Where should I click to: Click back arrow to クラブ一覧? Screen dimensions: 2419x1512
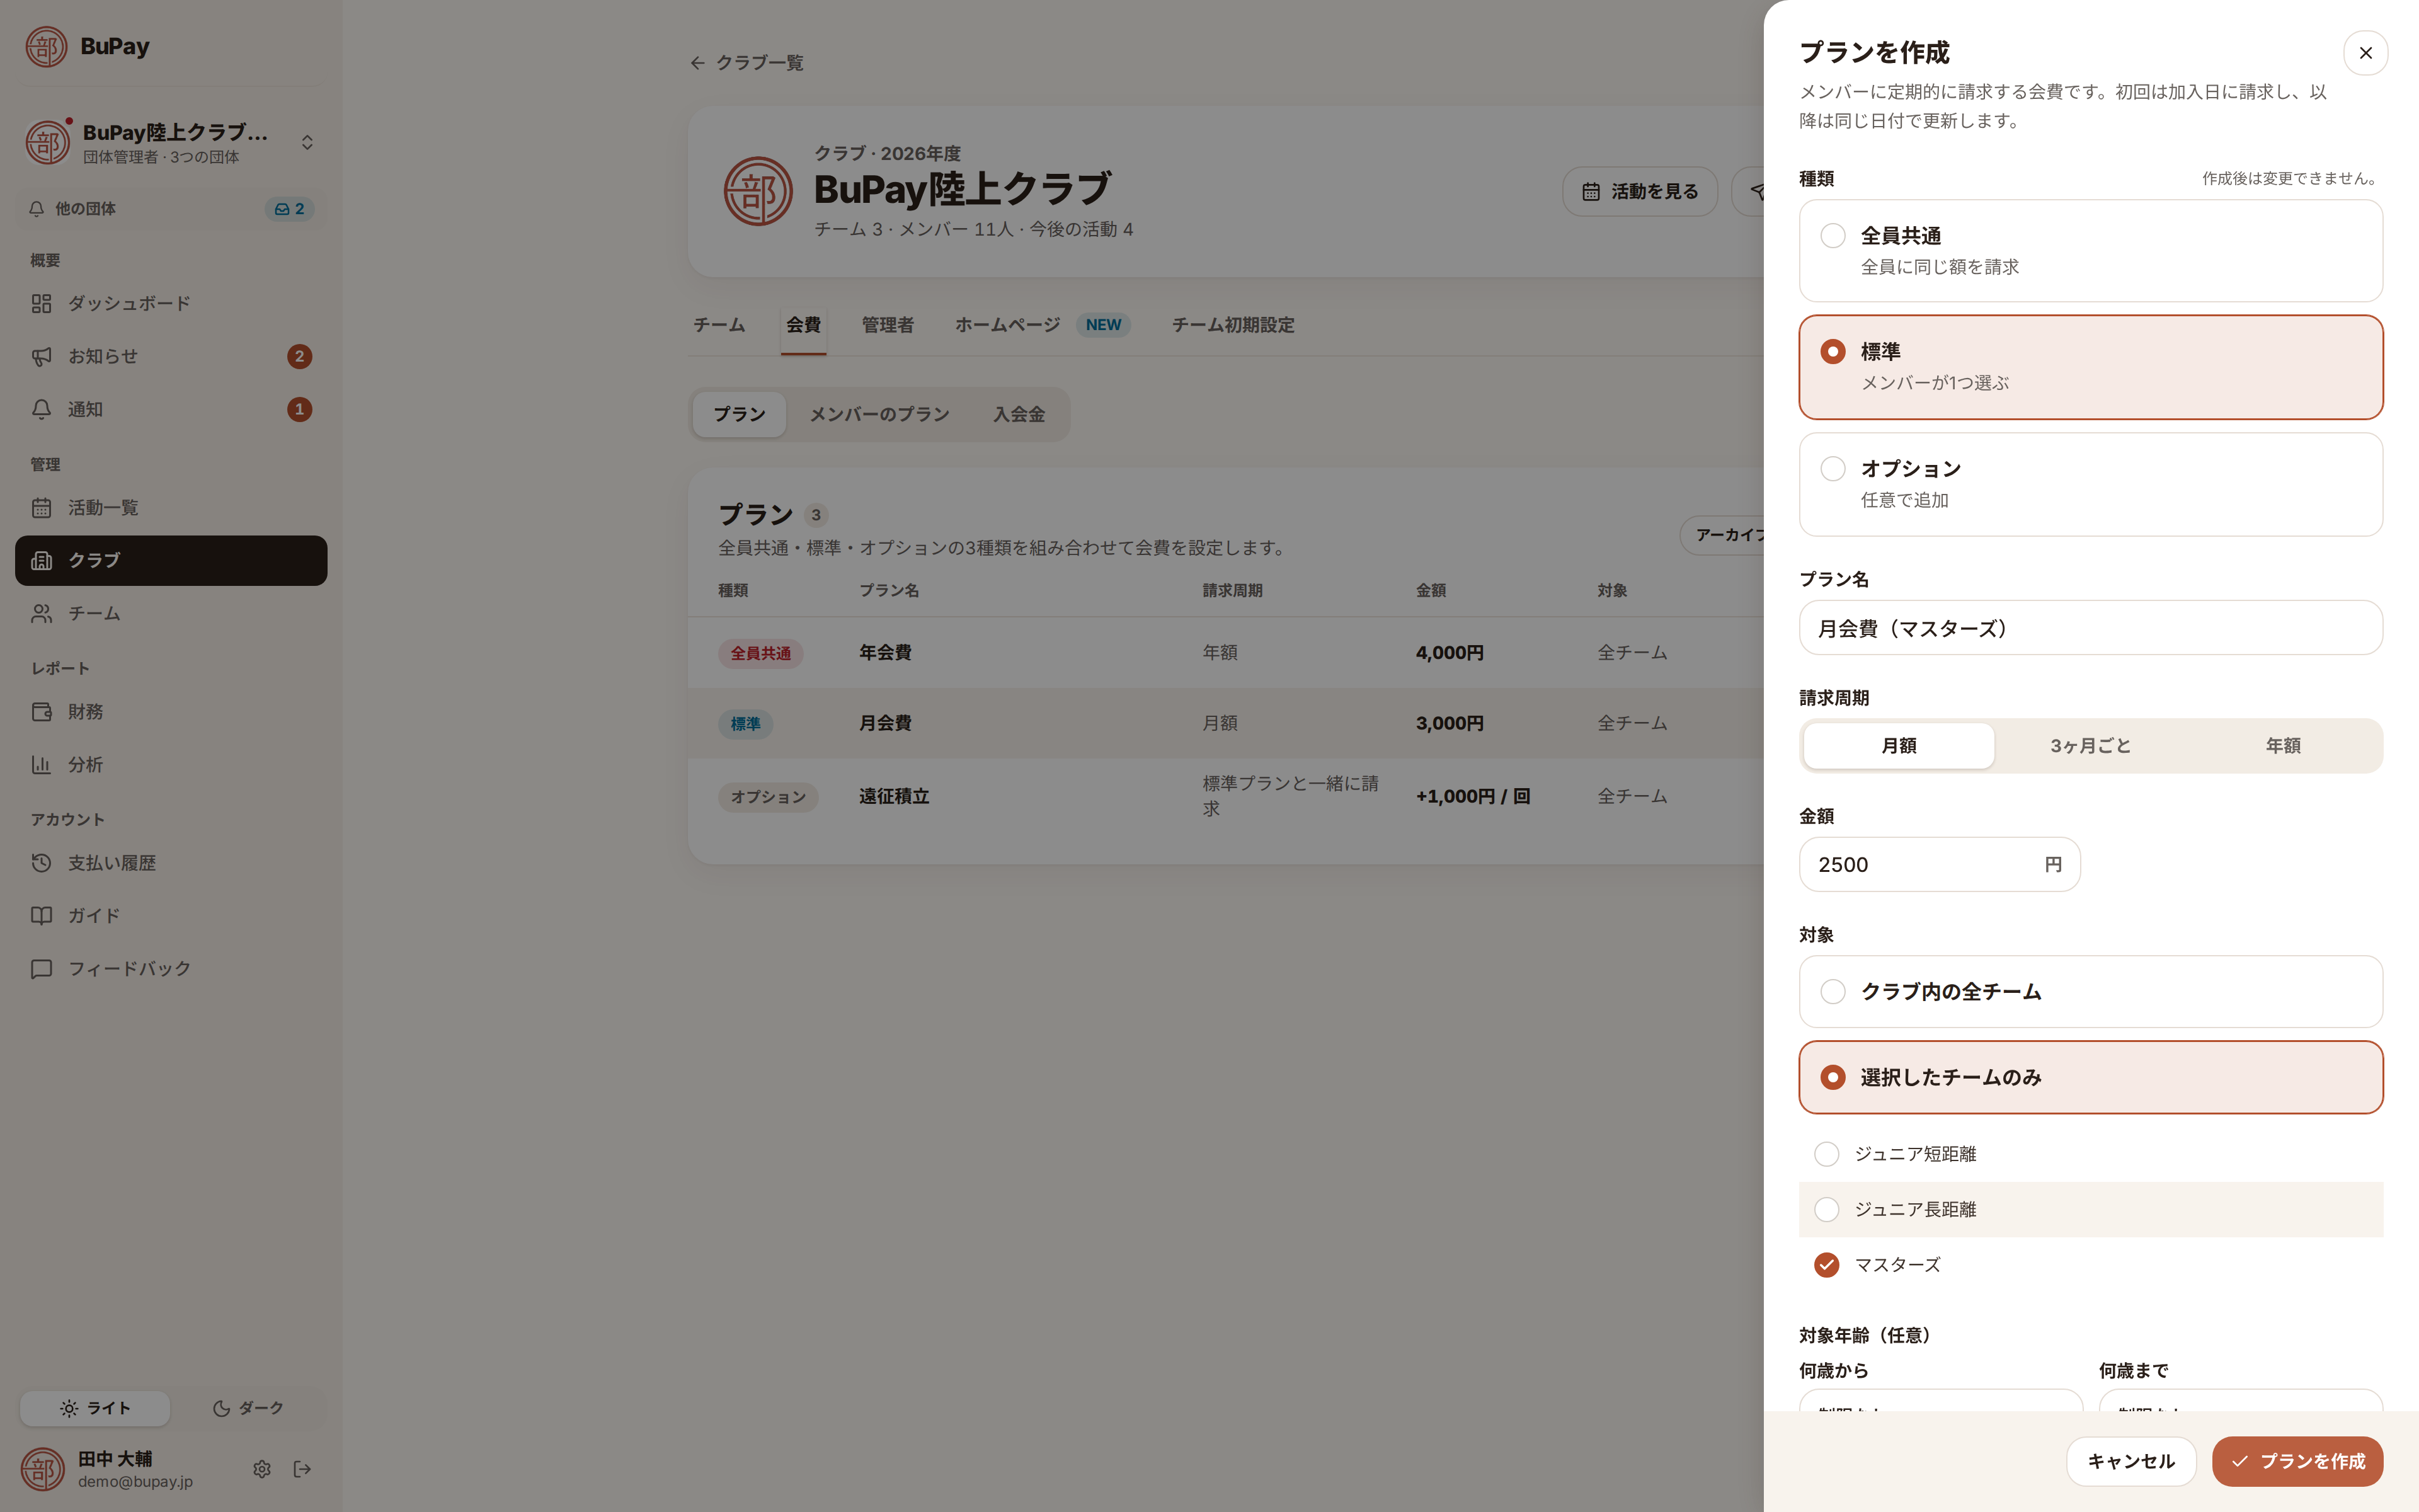(x=698, y=63)
